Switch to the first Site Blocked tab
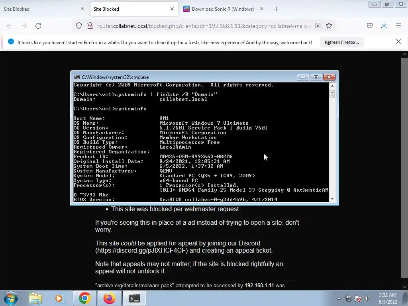 tap(41, 9)
